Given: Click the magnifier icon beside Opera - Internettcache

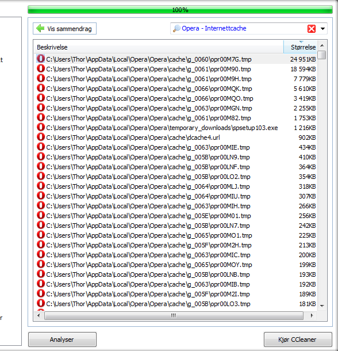Looking at the screenshot, I should [176, 28].
